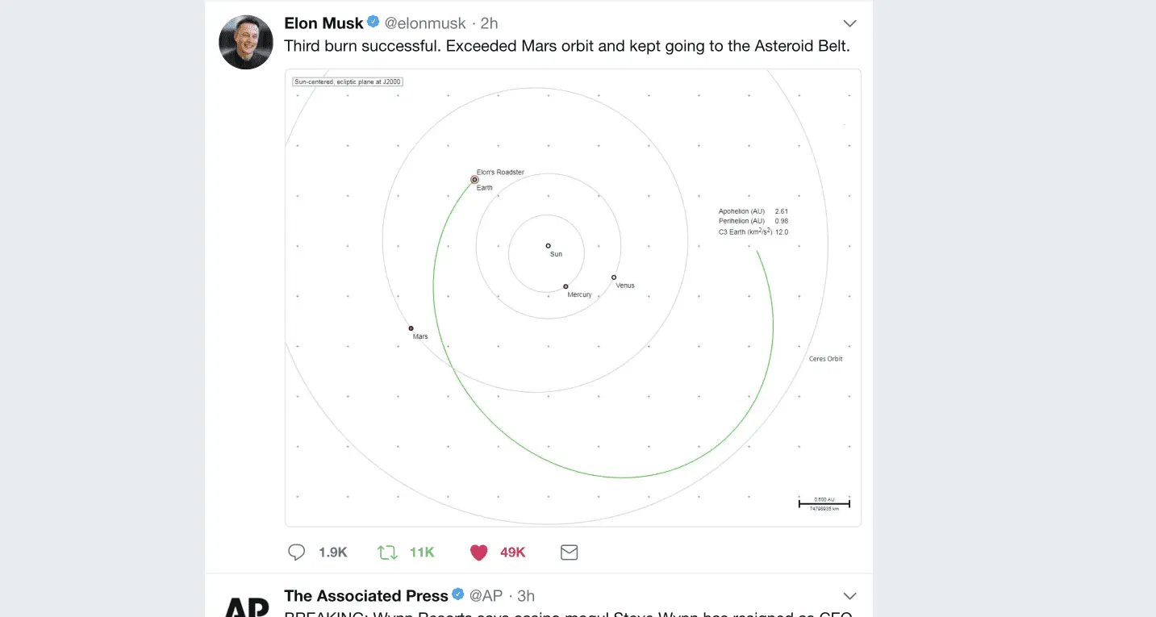Viewport: 1156px width, 617px height.
Task: Retweet Elon Musk's tweet
Action: pyautogui.click(x=387, y=552)
